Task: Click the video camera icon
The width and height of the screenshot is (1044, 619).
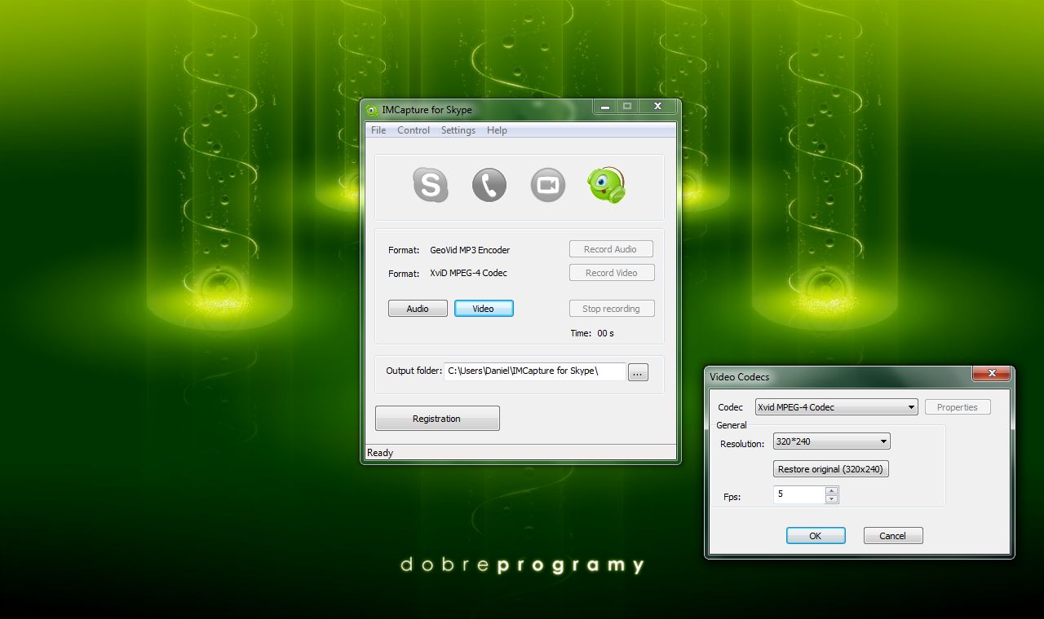Action: click(548, 185)
